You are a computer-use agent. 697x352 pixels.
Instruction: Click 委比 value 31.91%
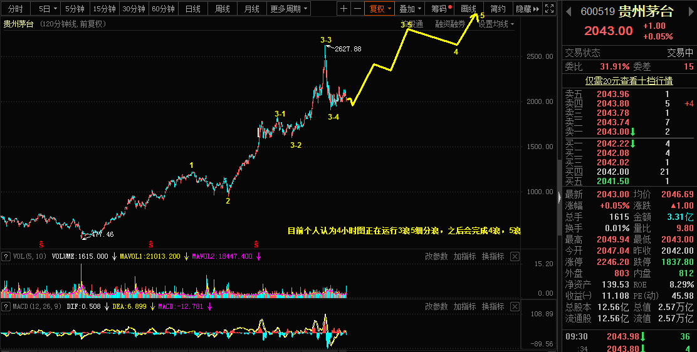615,66
